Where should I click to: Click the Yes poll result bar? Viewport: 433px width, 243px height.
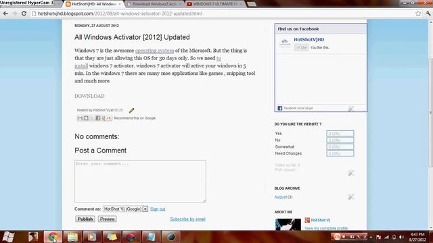340,134
